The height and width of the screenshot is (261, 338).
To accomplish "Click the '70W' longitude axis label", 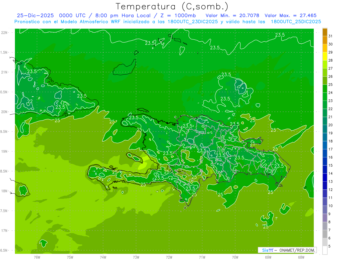I will point(235,257).
